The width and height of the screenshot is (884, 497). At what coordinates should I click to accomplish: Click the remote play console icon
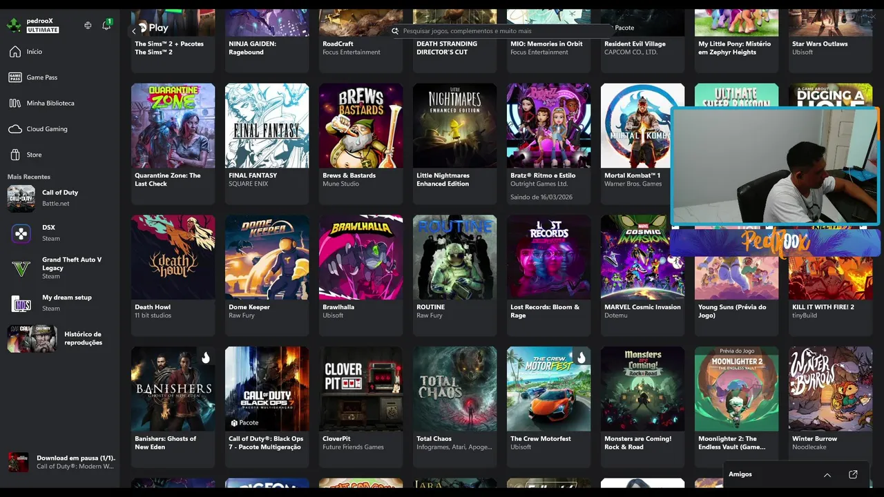(x=88, y=26)
